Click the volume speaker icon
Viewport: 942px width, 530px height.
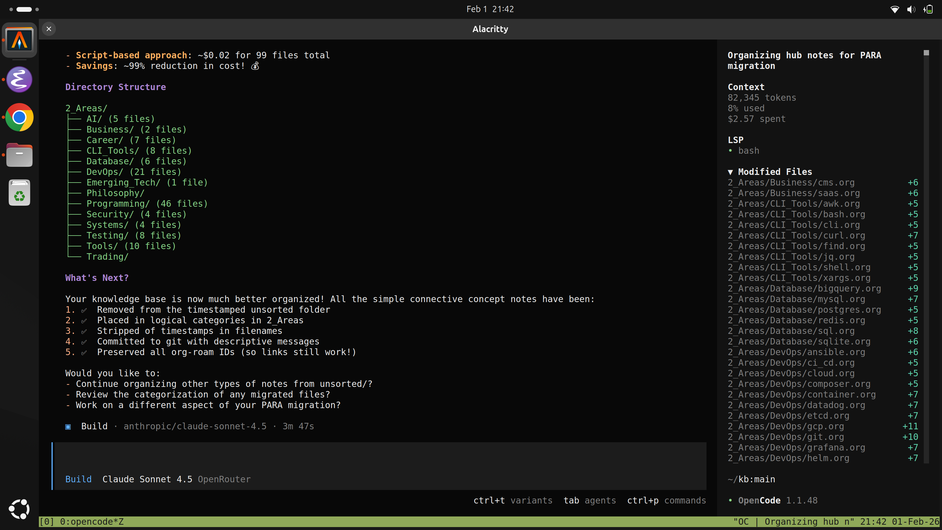click(x=911, y=9)
